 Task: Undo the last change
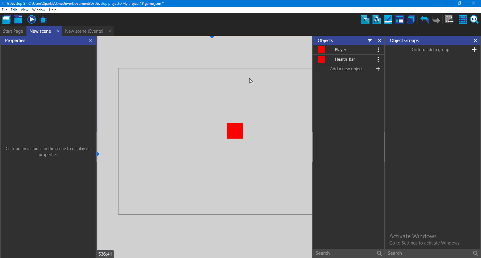(424, 20)
